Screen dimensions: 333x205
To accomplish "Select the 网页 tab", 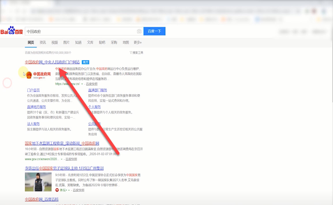I will (31, 43).
